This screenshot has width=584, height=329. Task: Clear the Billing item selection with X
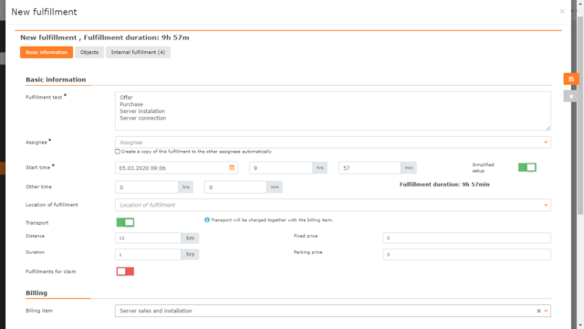click(x=538, y=311)
